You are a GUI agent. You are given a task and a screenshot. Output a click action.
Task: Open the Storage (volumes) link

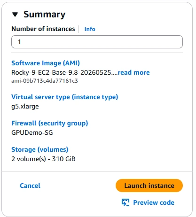tap(40, 150)
